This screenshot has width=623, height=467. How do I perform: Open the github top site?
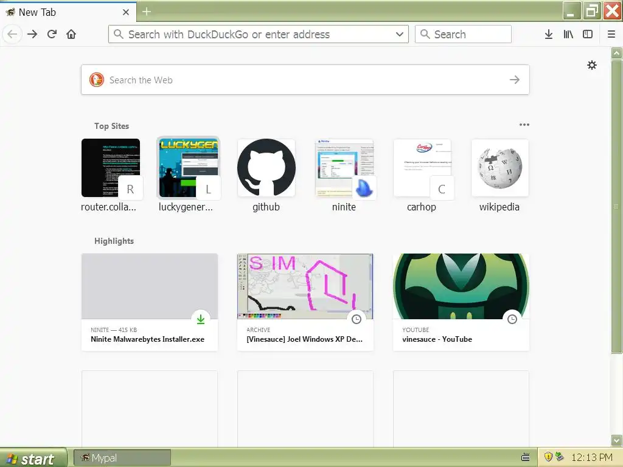point(266,175)
